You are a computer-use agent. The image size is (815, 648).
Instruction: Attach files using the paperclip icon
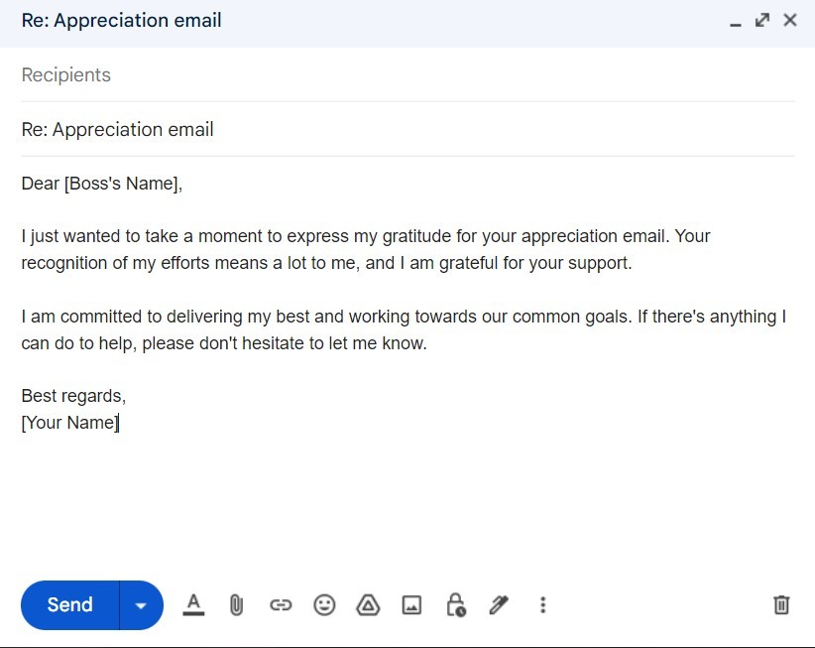237,604
